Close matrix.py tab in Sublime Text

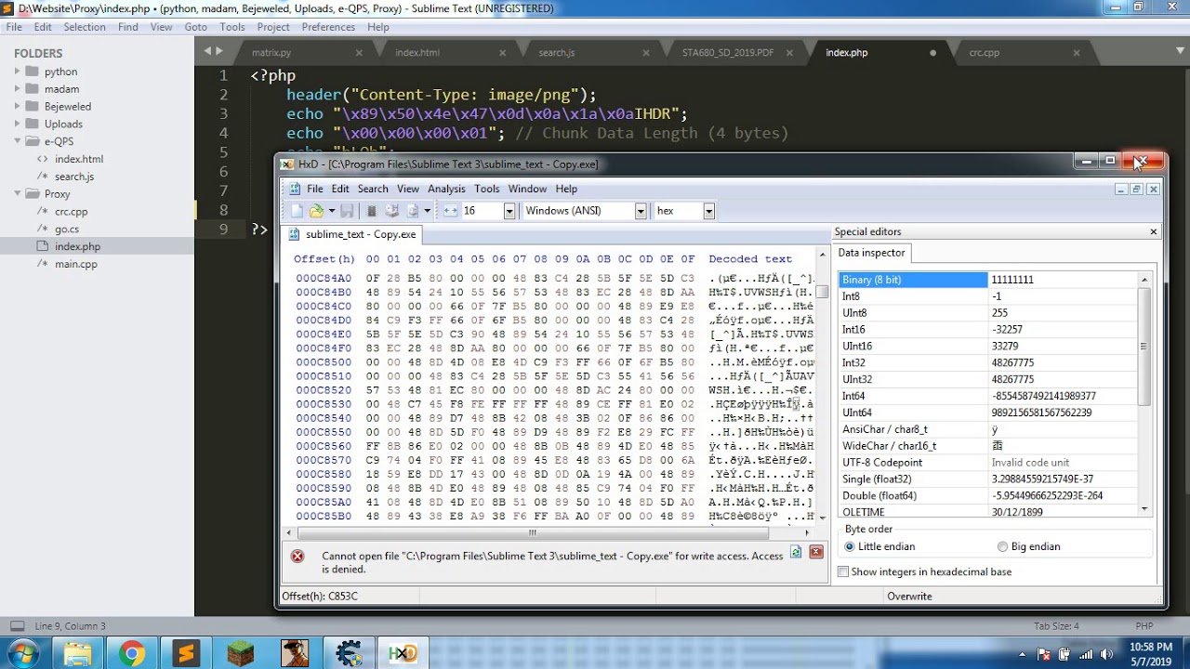click(x=359, y=53)
